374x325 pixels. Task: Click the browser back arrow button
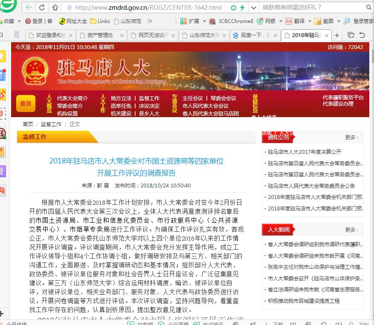pyautogui.click(x=29, y=8)
